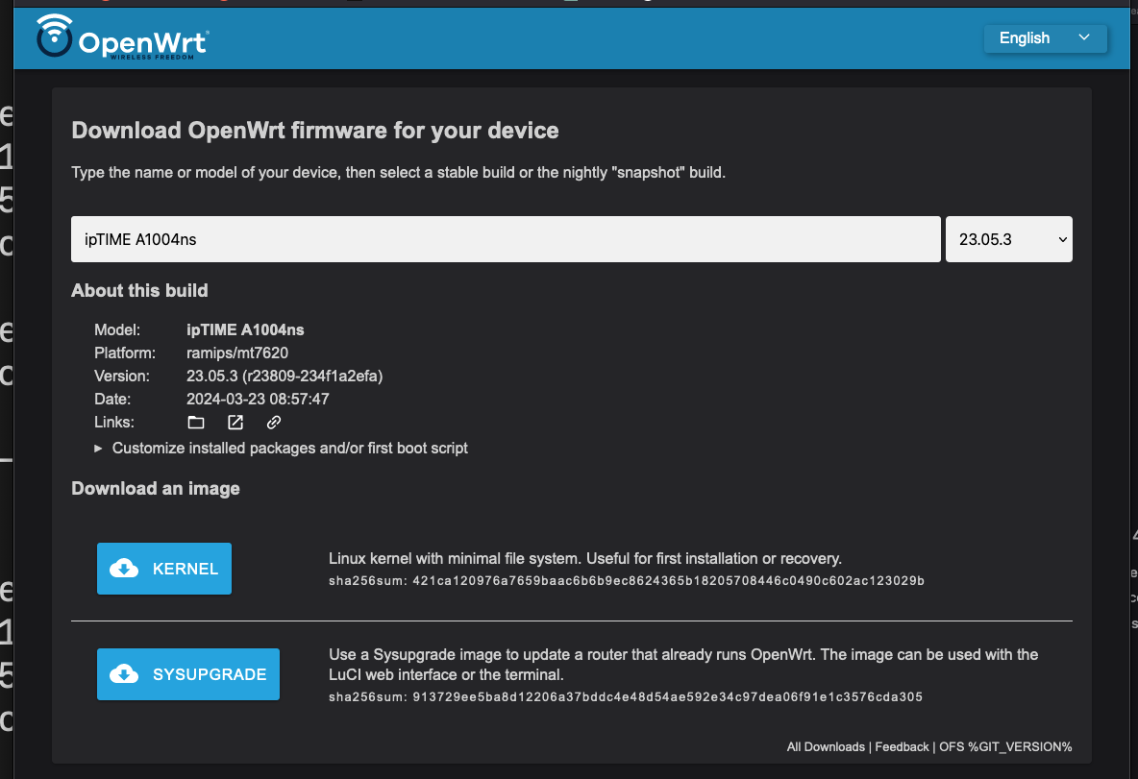Open the folder link icon
The width and height of the screenshot is (1138, 779).
click(x=196, y=422)
